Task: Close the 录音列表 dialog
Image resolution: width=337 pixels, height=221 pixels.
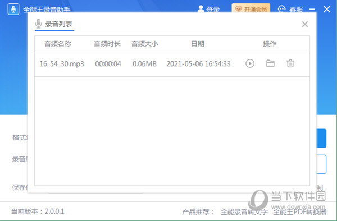Action: [x=305, y=24]
